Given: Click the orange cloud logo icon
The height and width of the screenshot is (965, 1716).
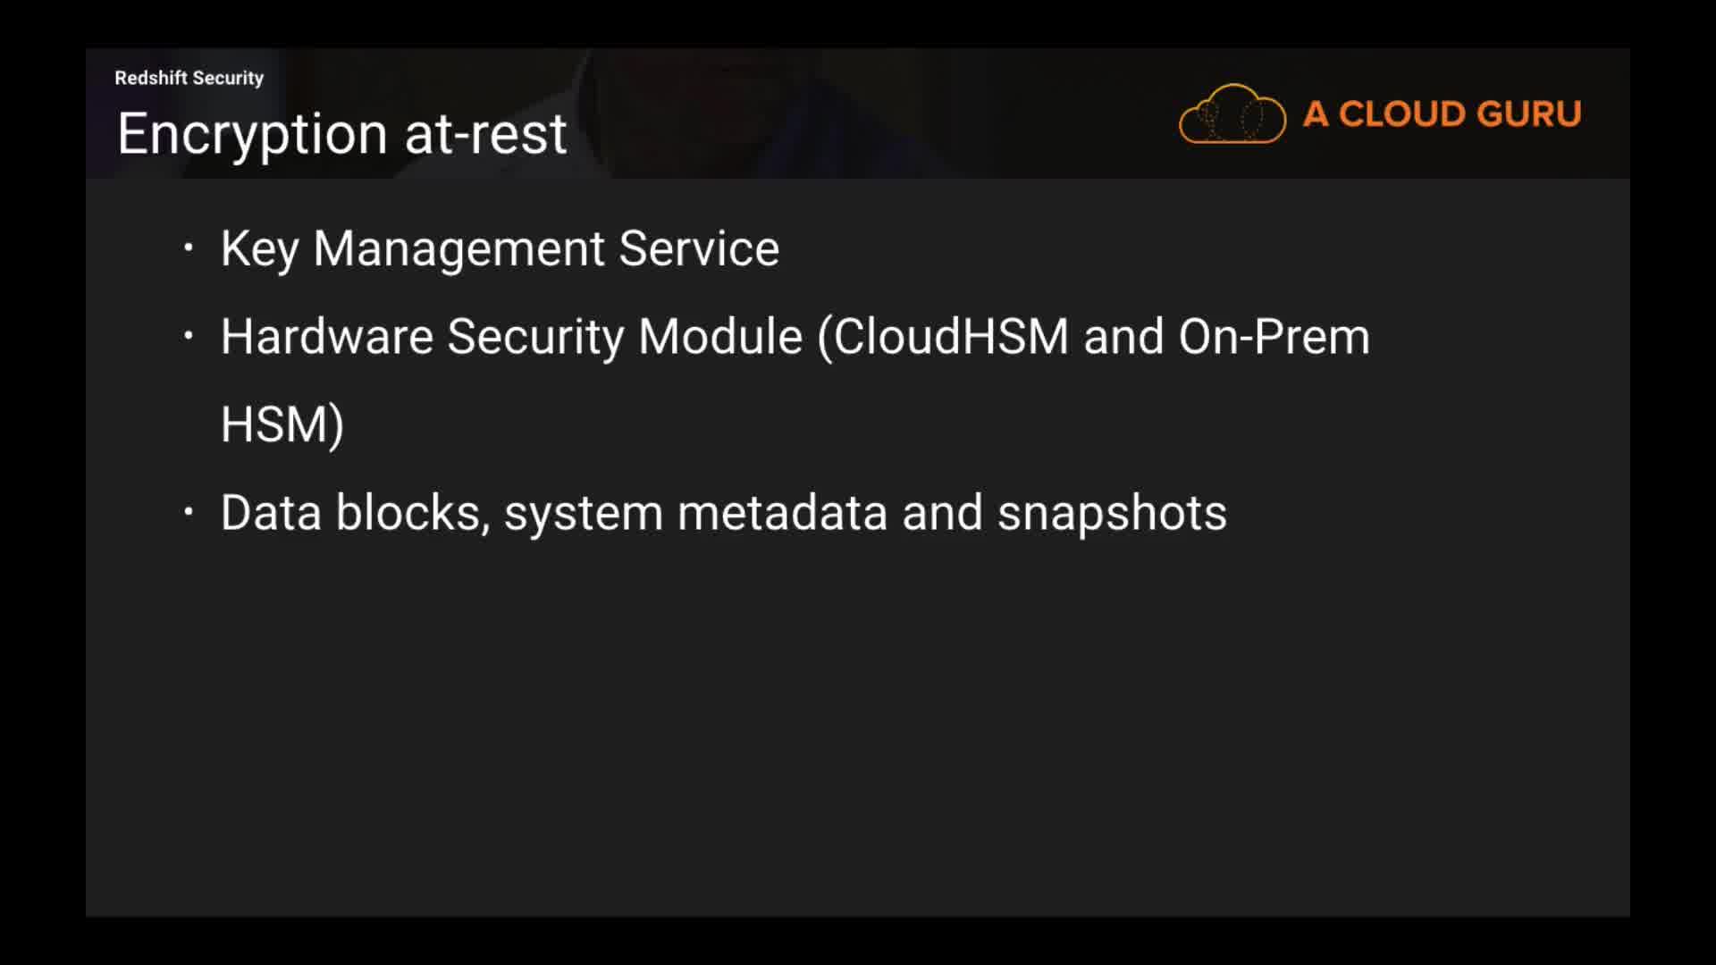Looking at the screenshot, I should click(x=1232, y=114).
